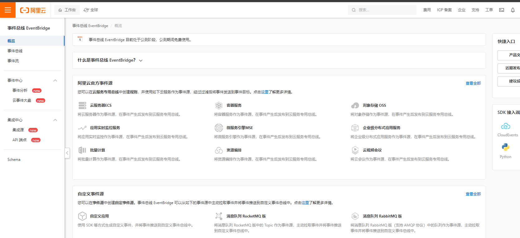Viewport: 520px width, 238px height.
Task: Click 查看全部 for 阿里云官方事件源
Action: [x=473, y=83]
